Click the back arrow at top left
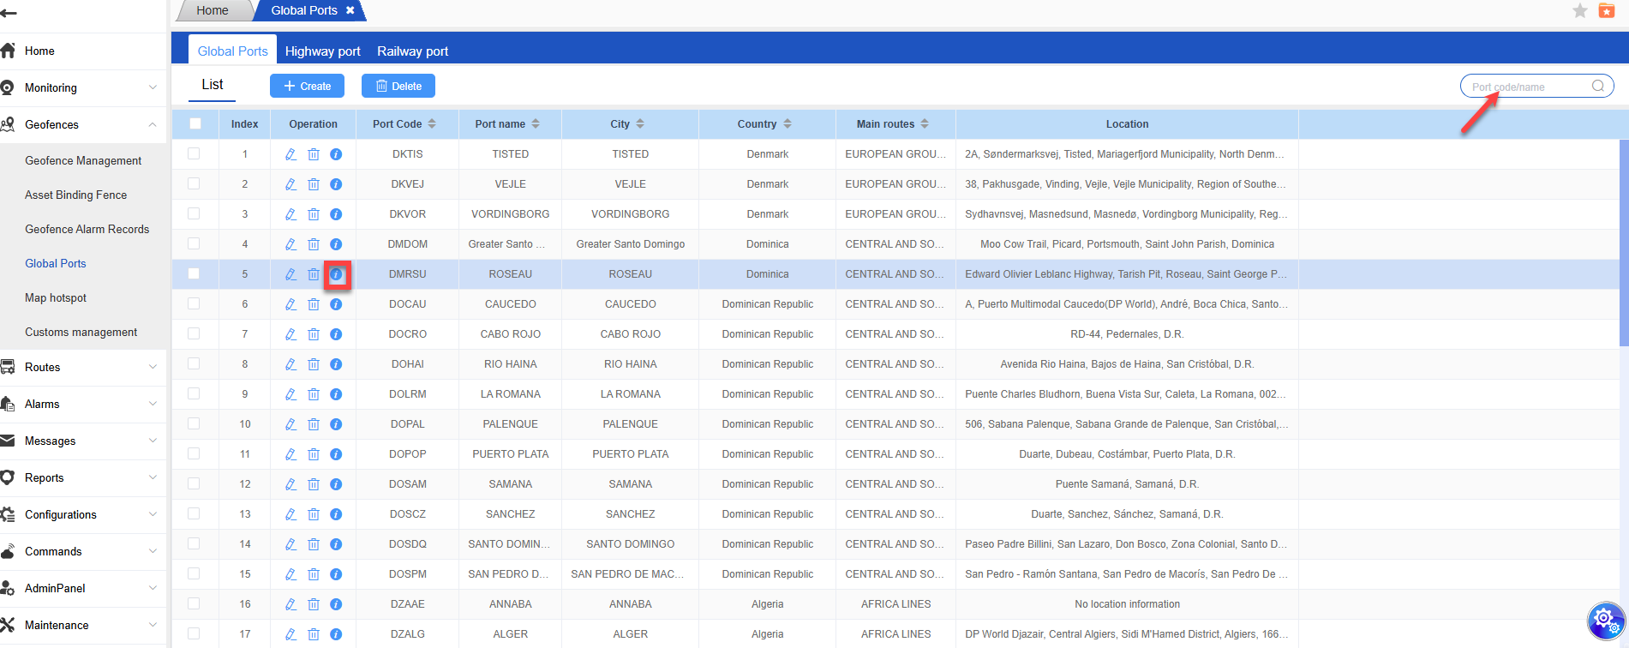The height and width of the screenshot is (648, 1629). [x=9, y=13]
